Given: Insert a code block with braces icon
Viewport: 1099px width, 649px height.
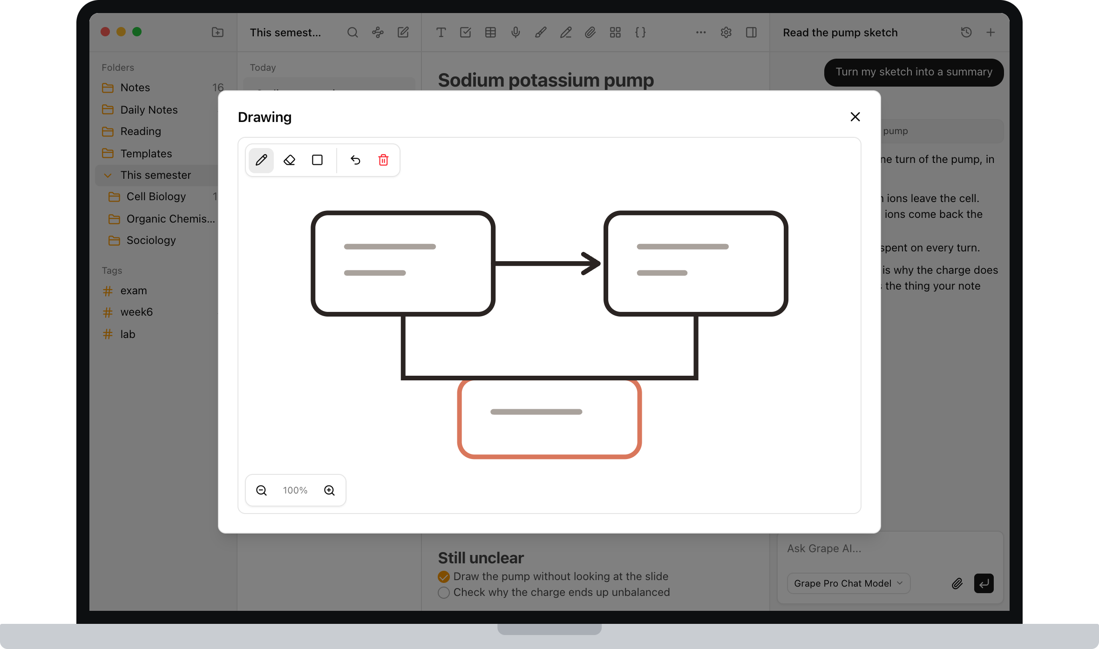Looking at the screenshot, I should 640,32.
